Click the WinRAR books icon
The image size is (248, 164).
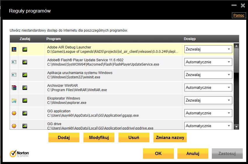pyautogui.click(x=14, y=88)
